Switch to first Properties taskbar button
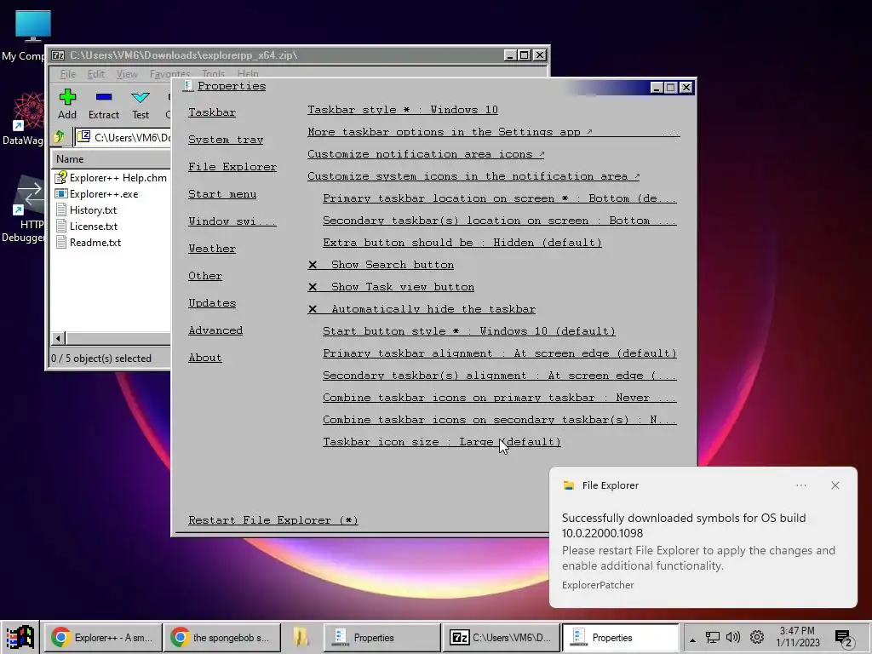 pyautogui.click(x=381, y=637)
